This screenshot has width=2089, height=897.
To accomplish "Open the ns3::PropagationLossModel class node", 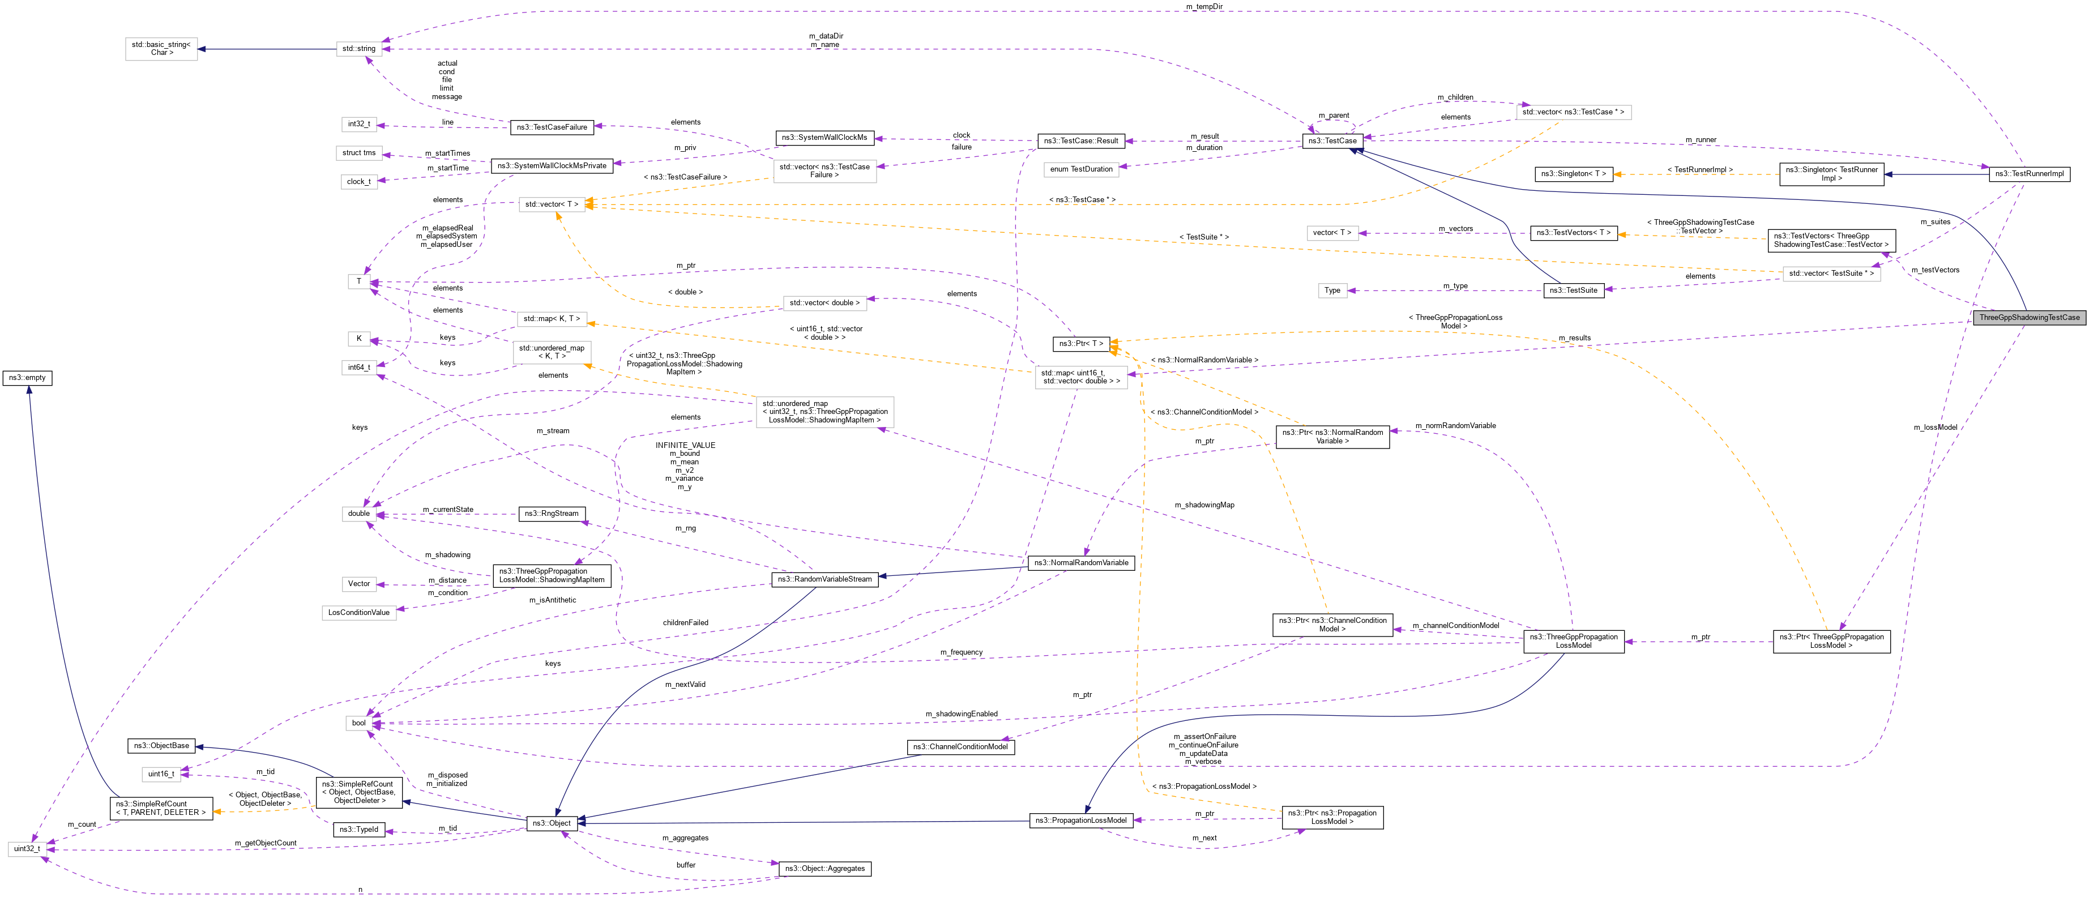I will [1082, 821].
